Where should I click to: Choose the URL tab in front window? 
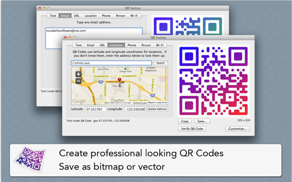pos(102,45)
